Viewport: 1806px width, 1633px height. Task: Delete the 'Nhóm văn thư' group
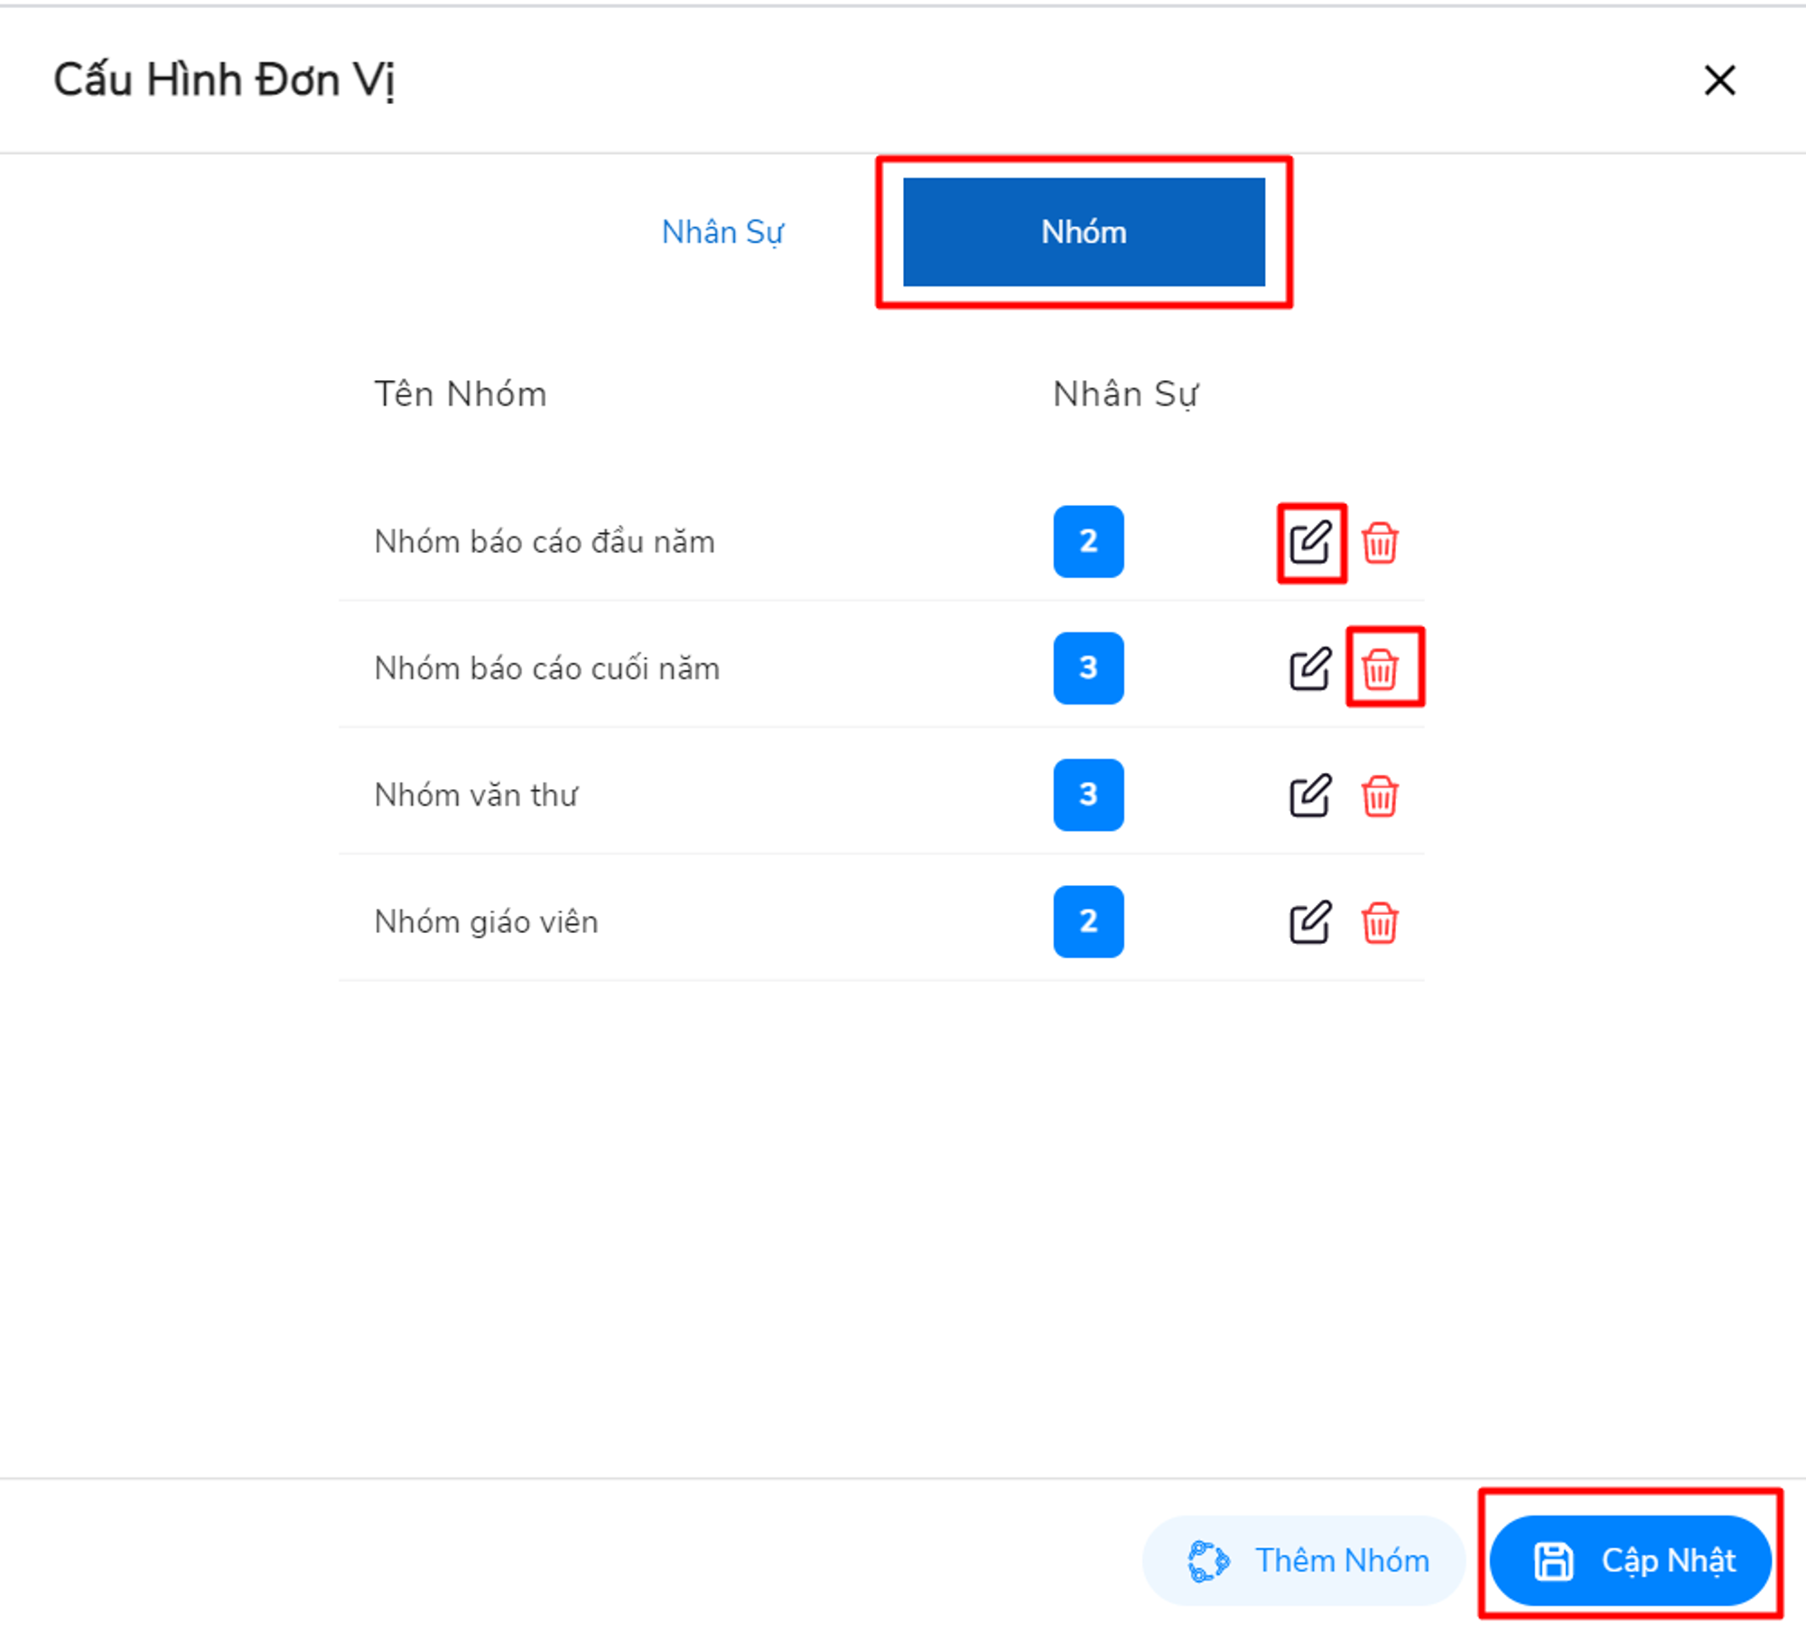click(1379, 796)
